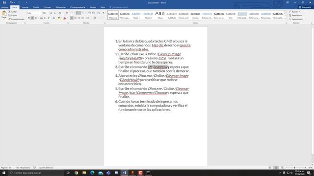314x176 pixels.
Task: Open the font size dropdown
Action: point(48,13)
